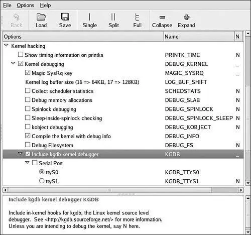Open the Options menu
Viewport: 251px width, 235px height.
[x=26, y=5]
